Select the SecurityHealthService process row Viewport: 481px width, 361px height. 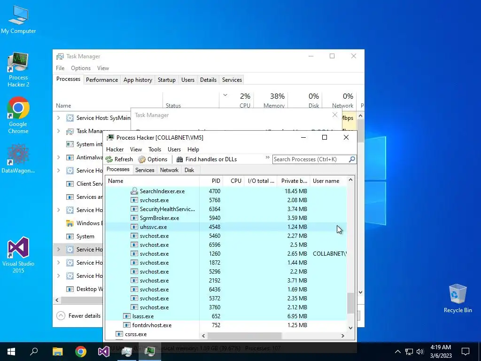coord(226,209)
